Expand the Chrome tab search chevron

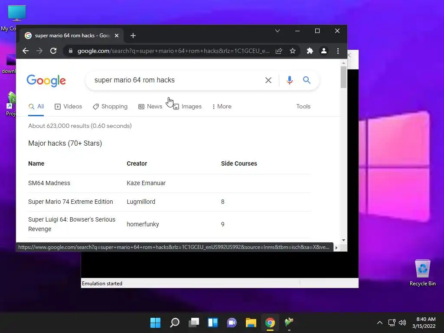tap(277, 31)
